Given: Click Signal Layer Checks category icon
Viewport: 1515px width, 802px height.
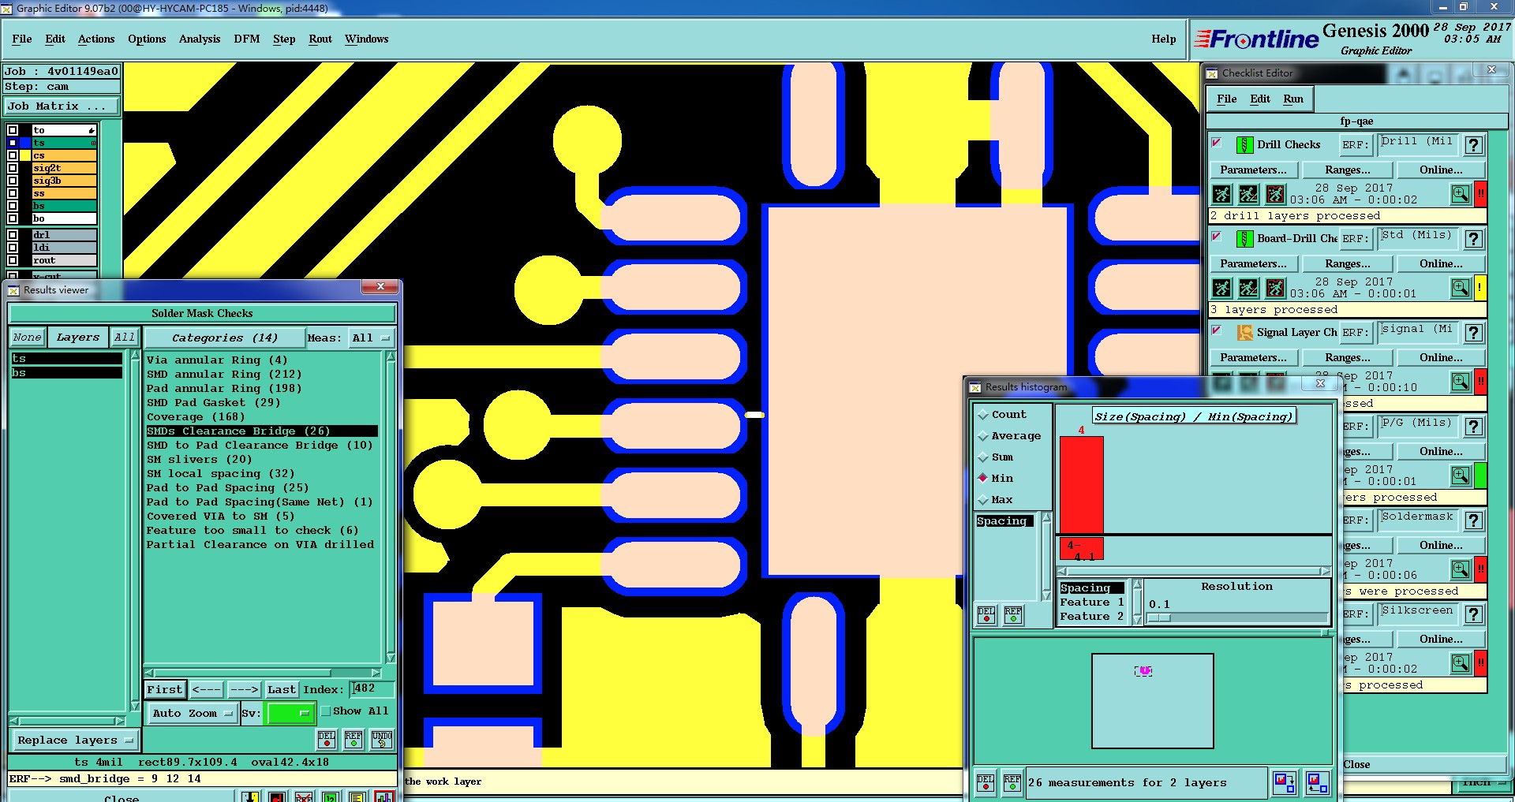Looking at the screenshot, I should tap(1244, 333).
